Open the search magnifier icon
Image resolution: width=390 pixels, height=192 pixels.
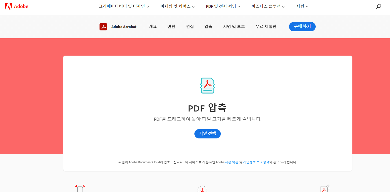coord(378,6)
